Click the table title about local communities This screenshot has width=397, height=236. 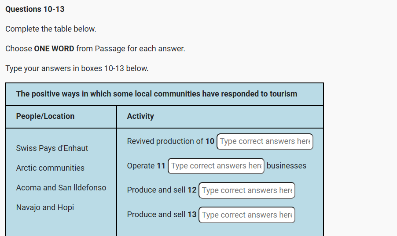[156, 94]
